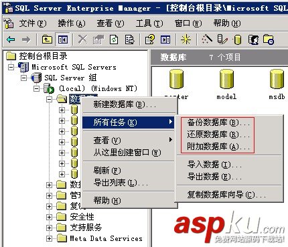Click the SQL Server group icon

[x=36, y=78]
